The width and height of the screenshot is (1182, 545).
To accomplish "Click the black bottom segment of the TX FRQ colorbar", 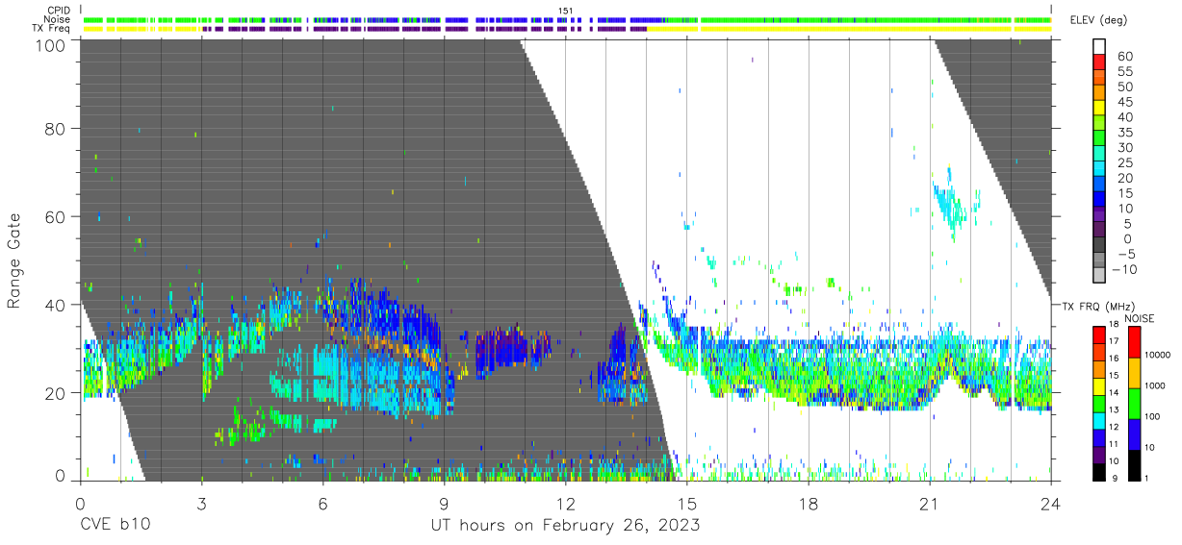I will click(1098, 472).
